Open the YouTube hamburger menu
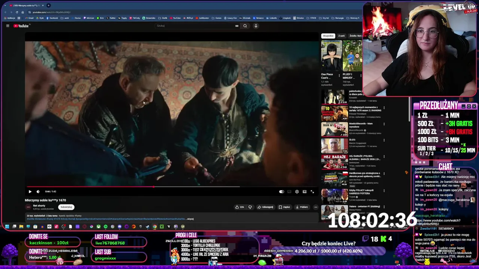The image size is (479, 269). pos(7,26)
